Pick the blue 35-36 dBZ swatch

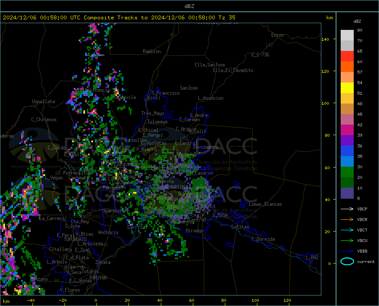tap(347, 151)
